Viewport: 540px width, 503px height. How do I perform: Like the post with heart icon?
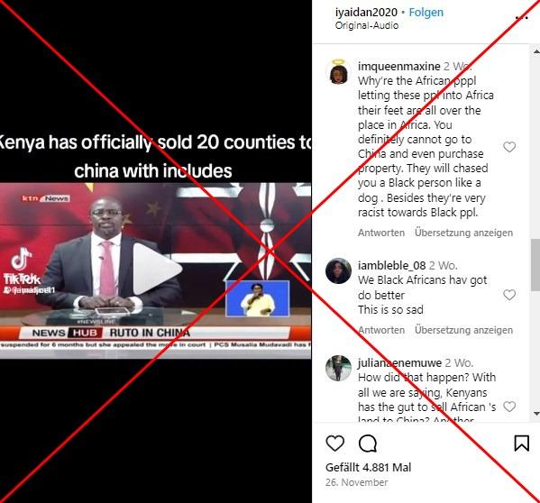click(x=334, y=444)
